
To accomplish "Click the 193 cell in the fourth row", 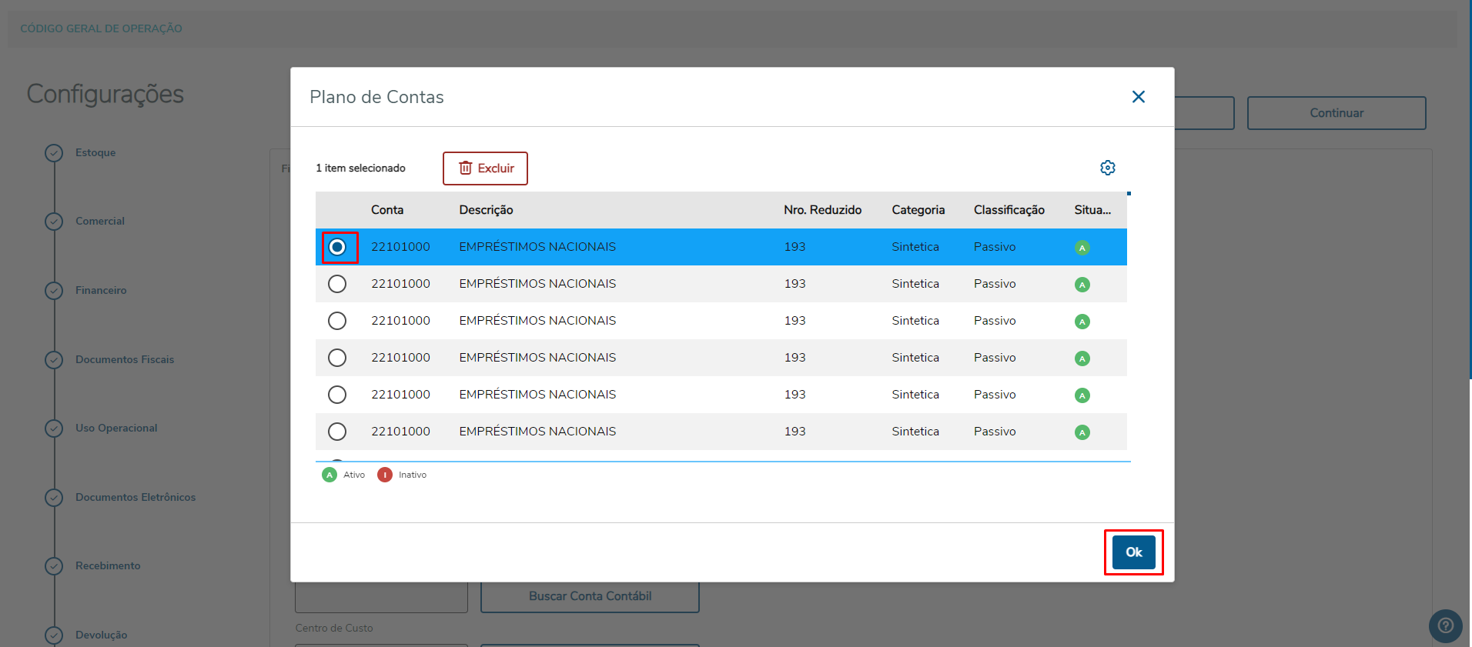I will pyautogui.click(x=795, y=358).
